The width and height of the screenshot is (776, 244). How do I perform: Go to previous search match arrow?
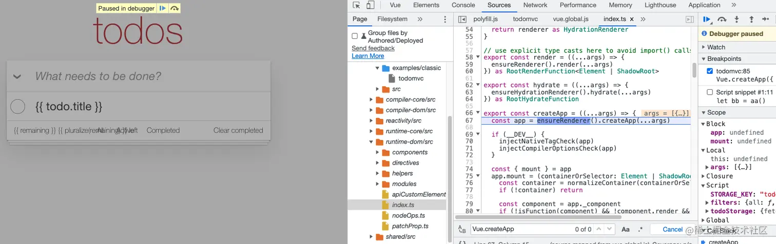click(600, 229)
